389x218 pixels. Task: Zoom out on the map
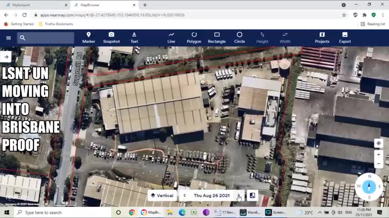pyautogui.click(x=379, y=163)
